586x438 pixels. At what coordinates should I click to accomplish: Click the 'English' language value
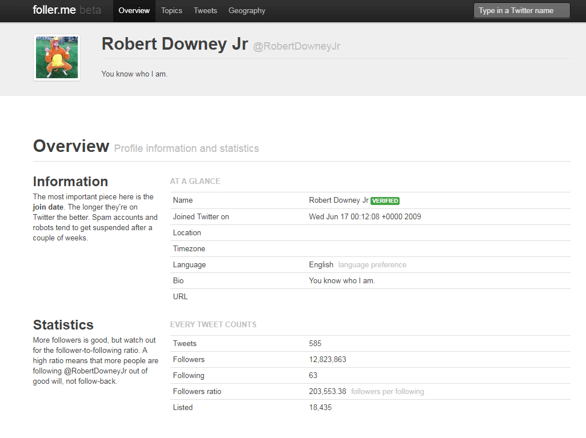click(x=321, y=265)
